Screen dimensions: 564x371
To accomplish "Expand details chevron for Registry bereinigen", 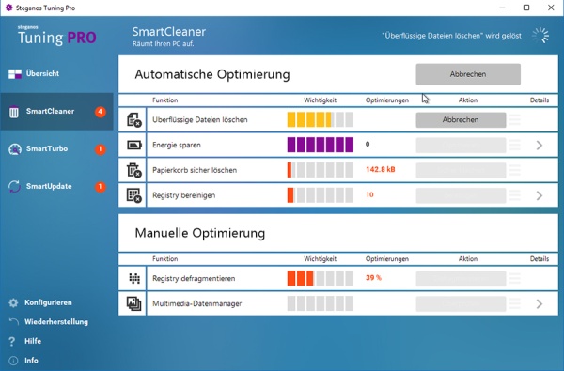I will (x=540, y=195).
